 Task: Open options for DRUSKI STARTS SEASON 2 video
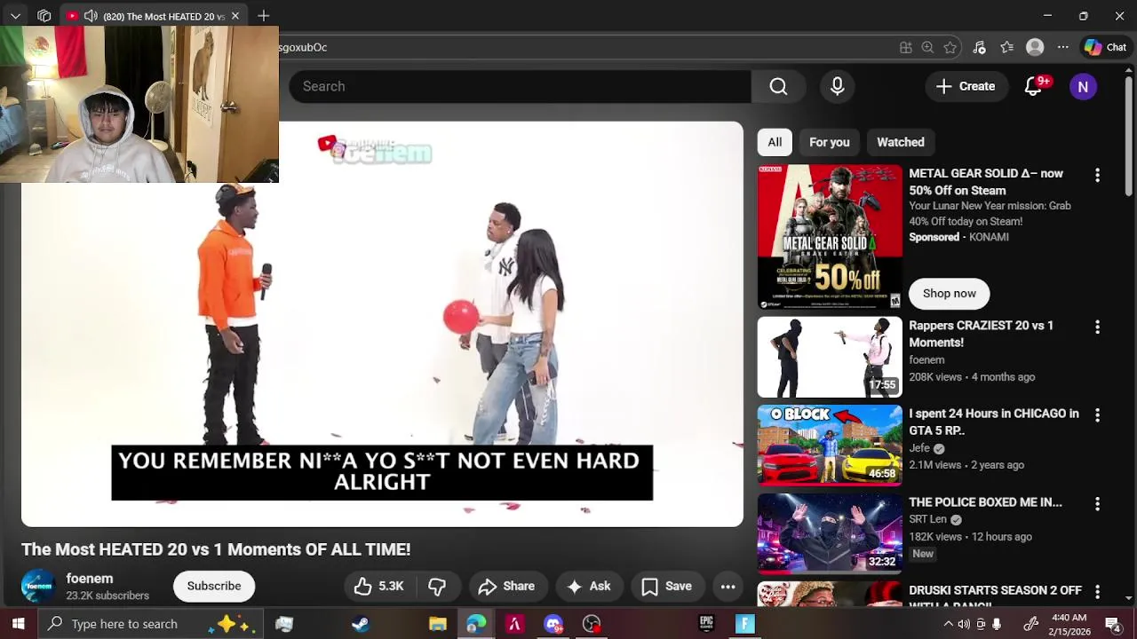(1097, 592)
